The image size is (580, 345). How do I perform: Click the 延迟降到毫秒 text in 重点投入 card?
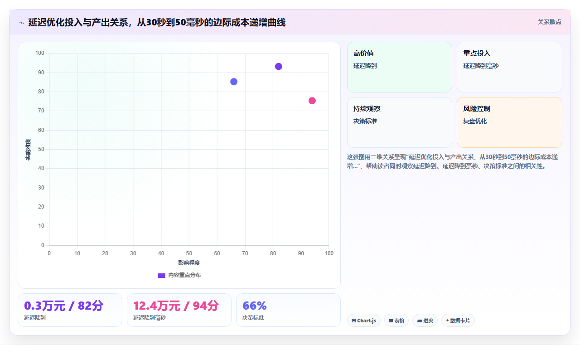click(481, 66)
